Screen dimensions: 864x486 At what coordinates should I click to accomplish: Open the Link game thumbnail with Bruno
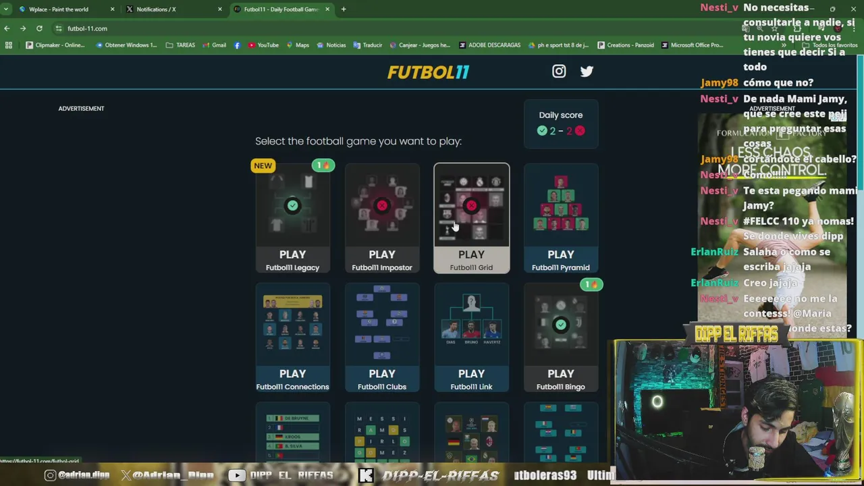471,325
